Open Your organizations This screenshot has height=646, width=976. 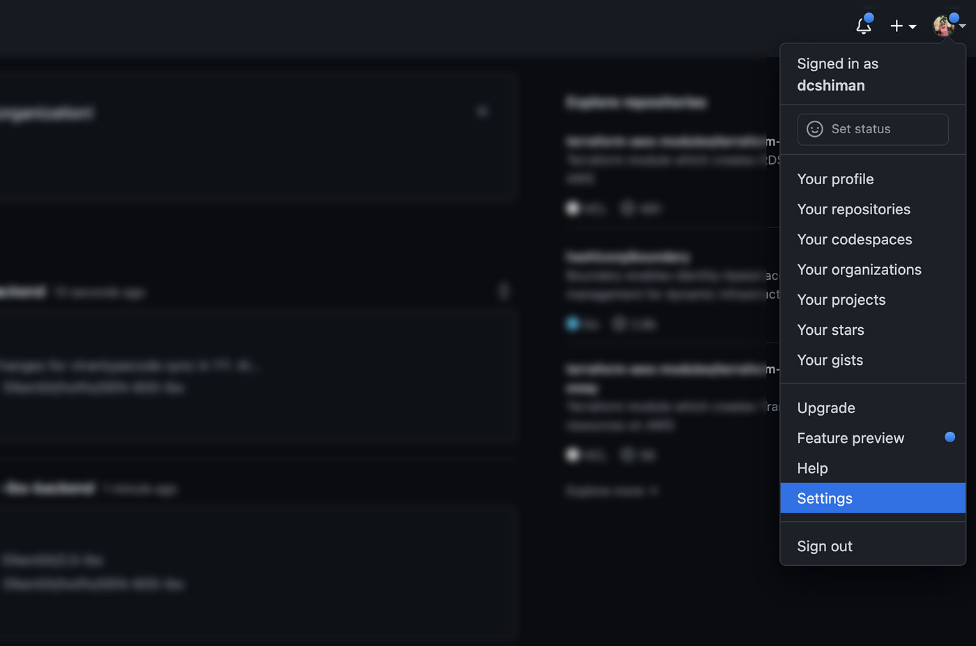tap(859, 269)
